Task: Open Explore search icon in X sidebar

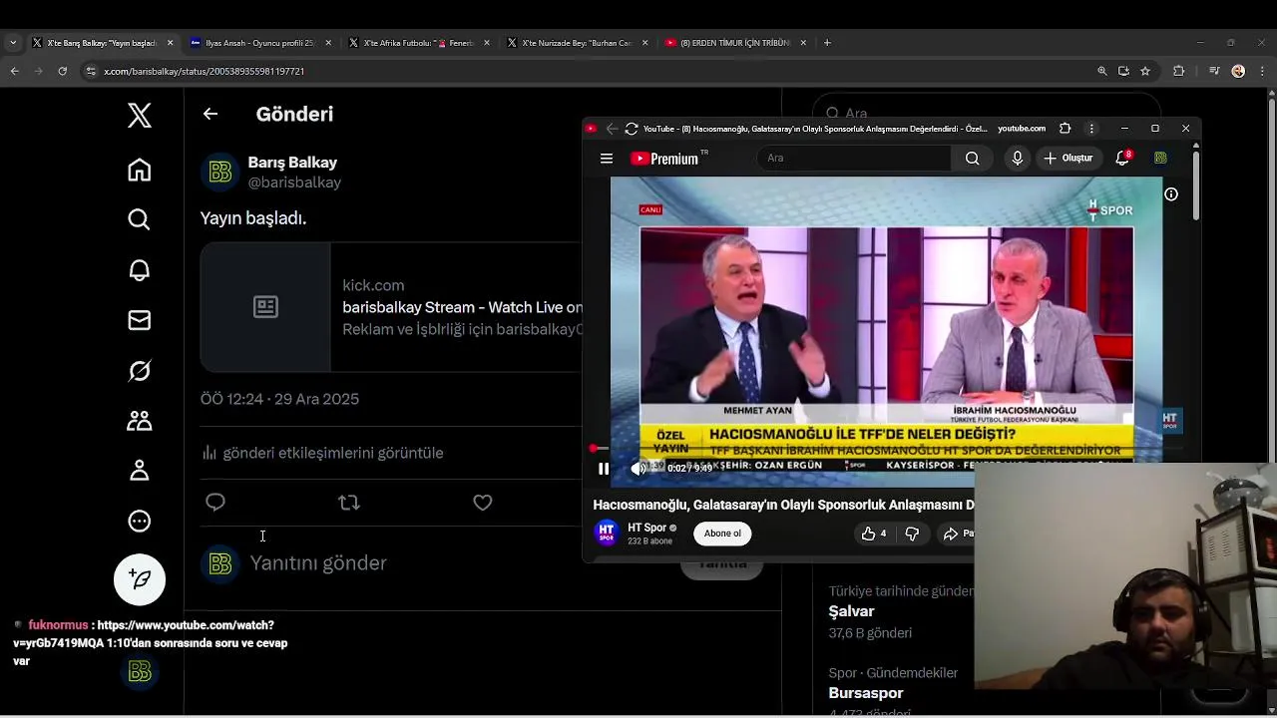Action: 140,219
